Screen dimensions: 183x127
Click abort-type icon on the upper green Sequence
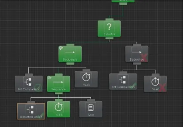click(x=61, y=48)
